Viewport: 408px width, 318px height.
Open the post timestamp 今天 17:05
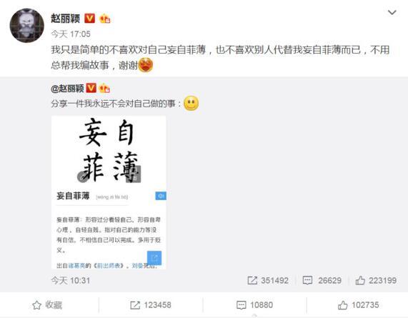71,34
